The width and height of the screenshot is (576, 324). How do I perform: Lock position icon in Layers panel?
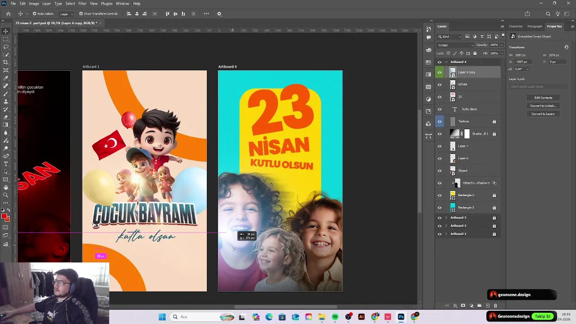[x=461, y=53]
